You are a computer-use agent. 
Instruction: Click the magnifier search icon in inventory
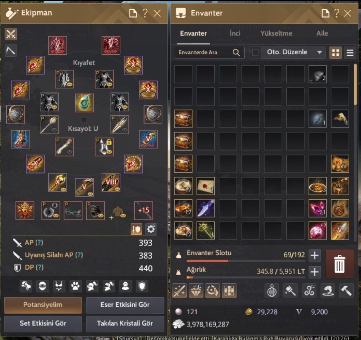coord(236,52)
